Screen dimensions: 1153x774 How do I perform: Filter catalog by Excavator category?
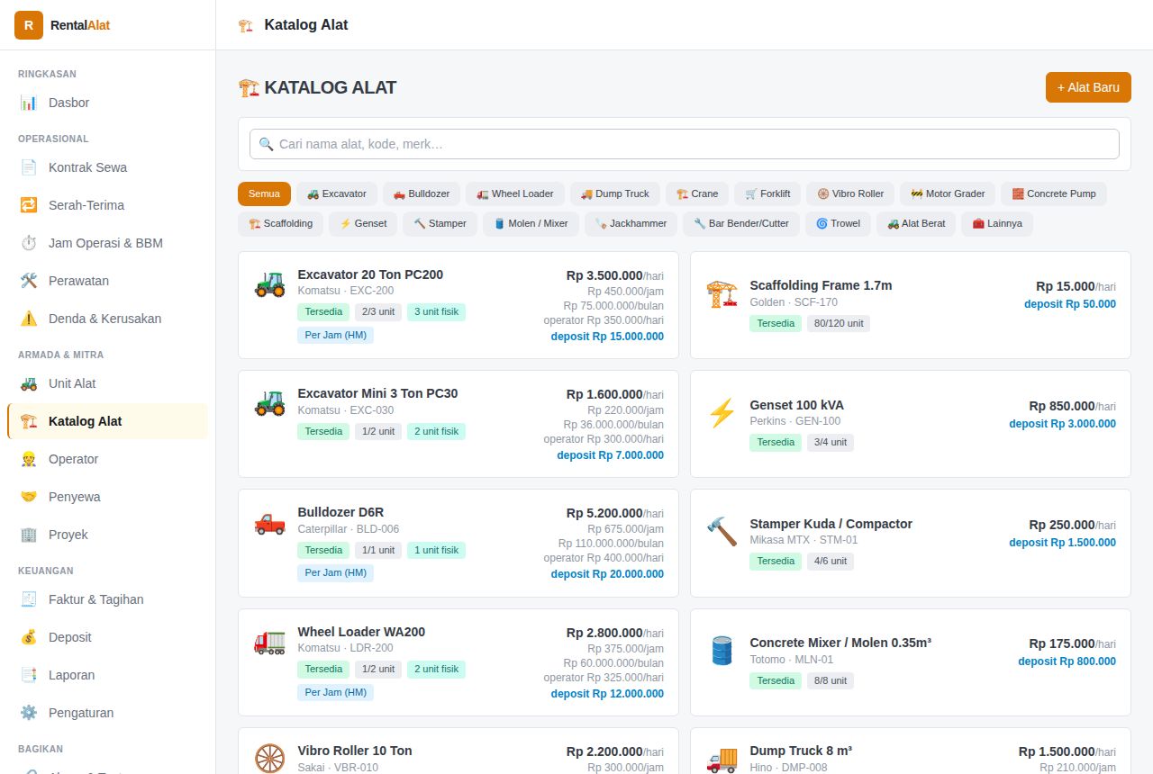click(x=337, y=193)
